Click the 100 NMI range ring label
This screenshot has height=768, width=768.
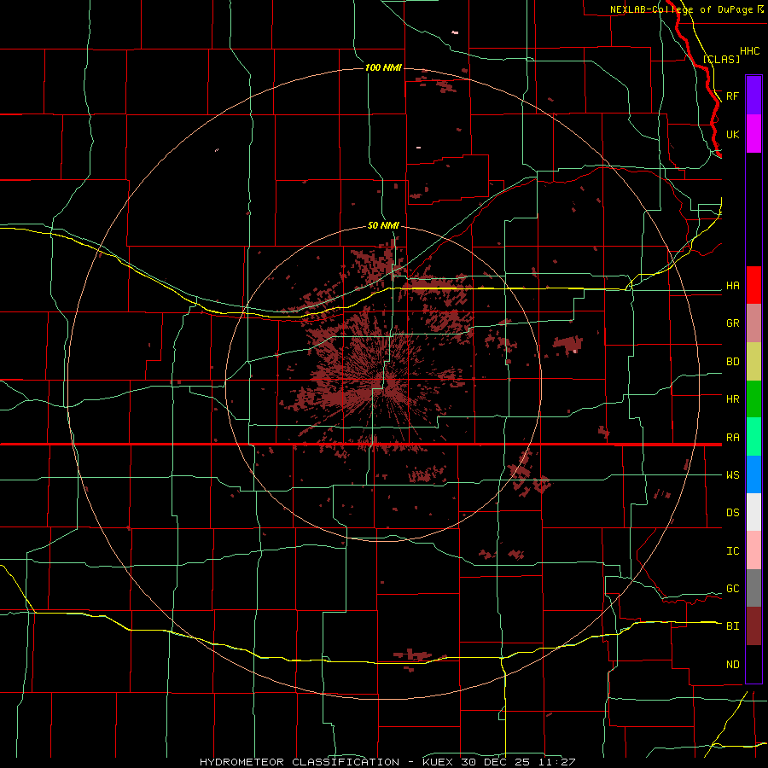383,67
